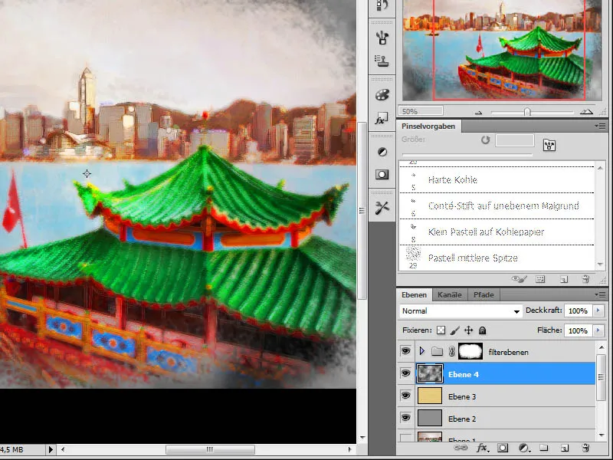Click the link layers chain icon in Ebenen footer

tap(461, 448)
